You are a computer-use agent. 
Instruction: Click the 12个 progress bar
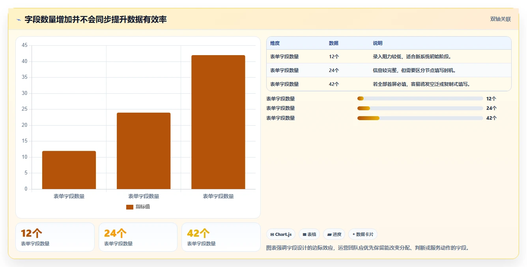420,98
